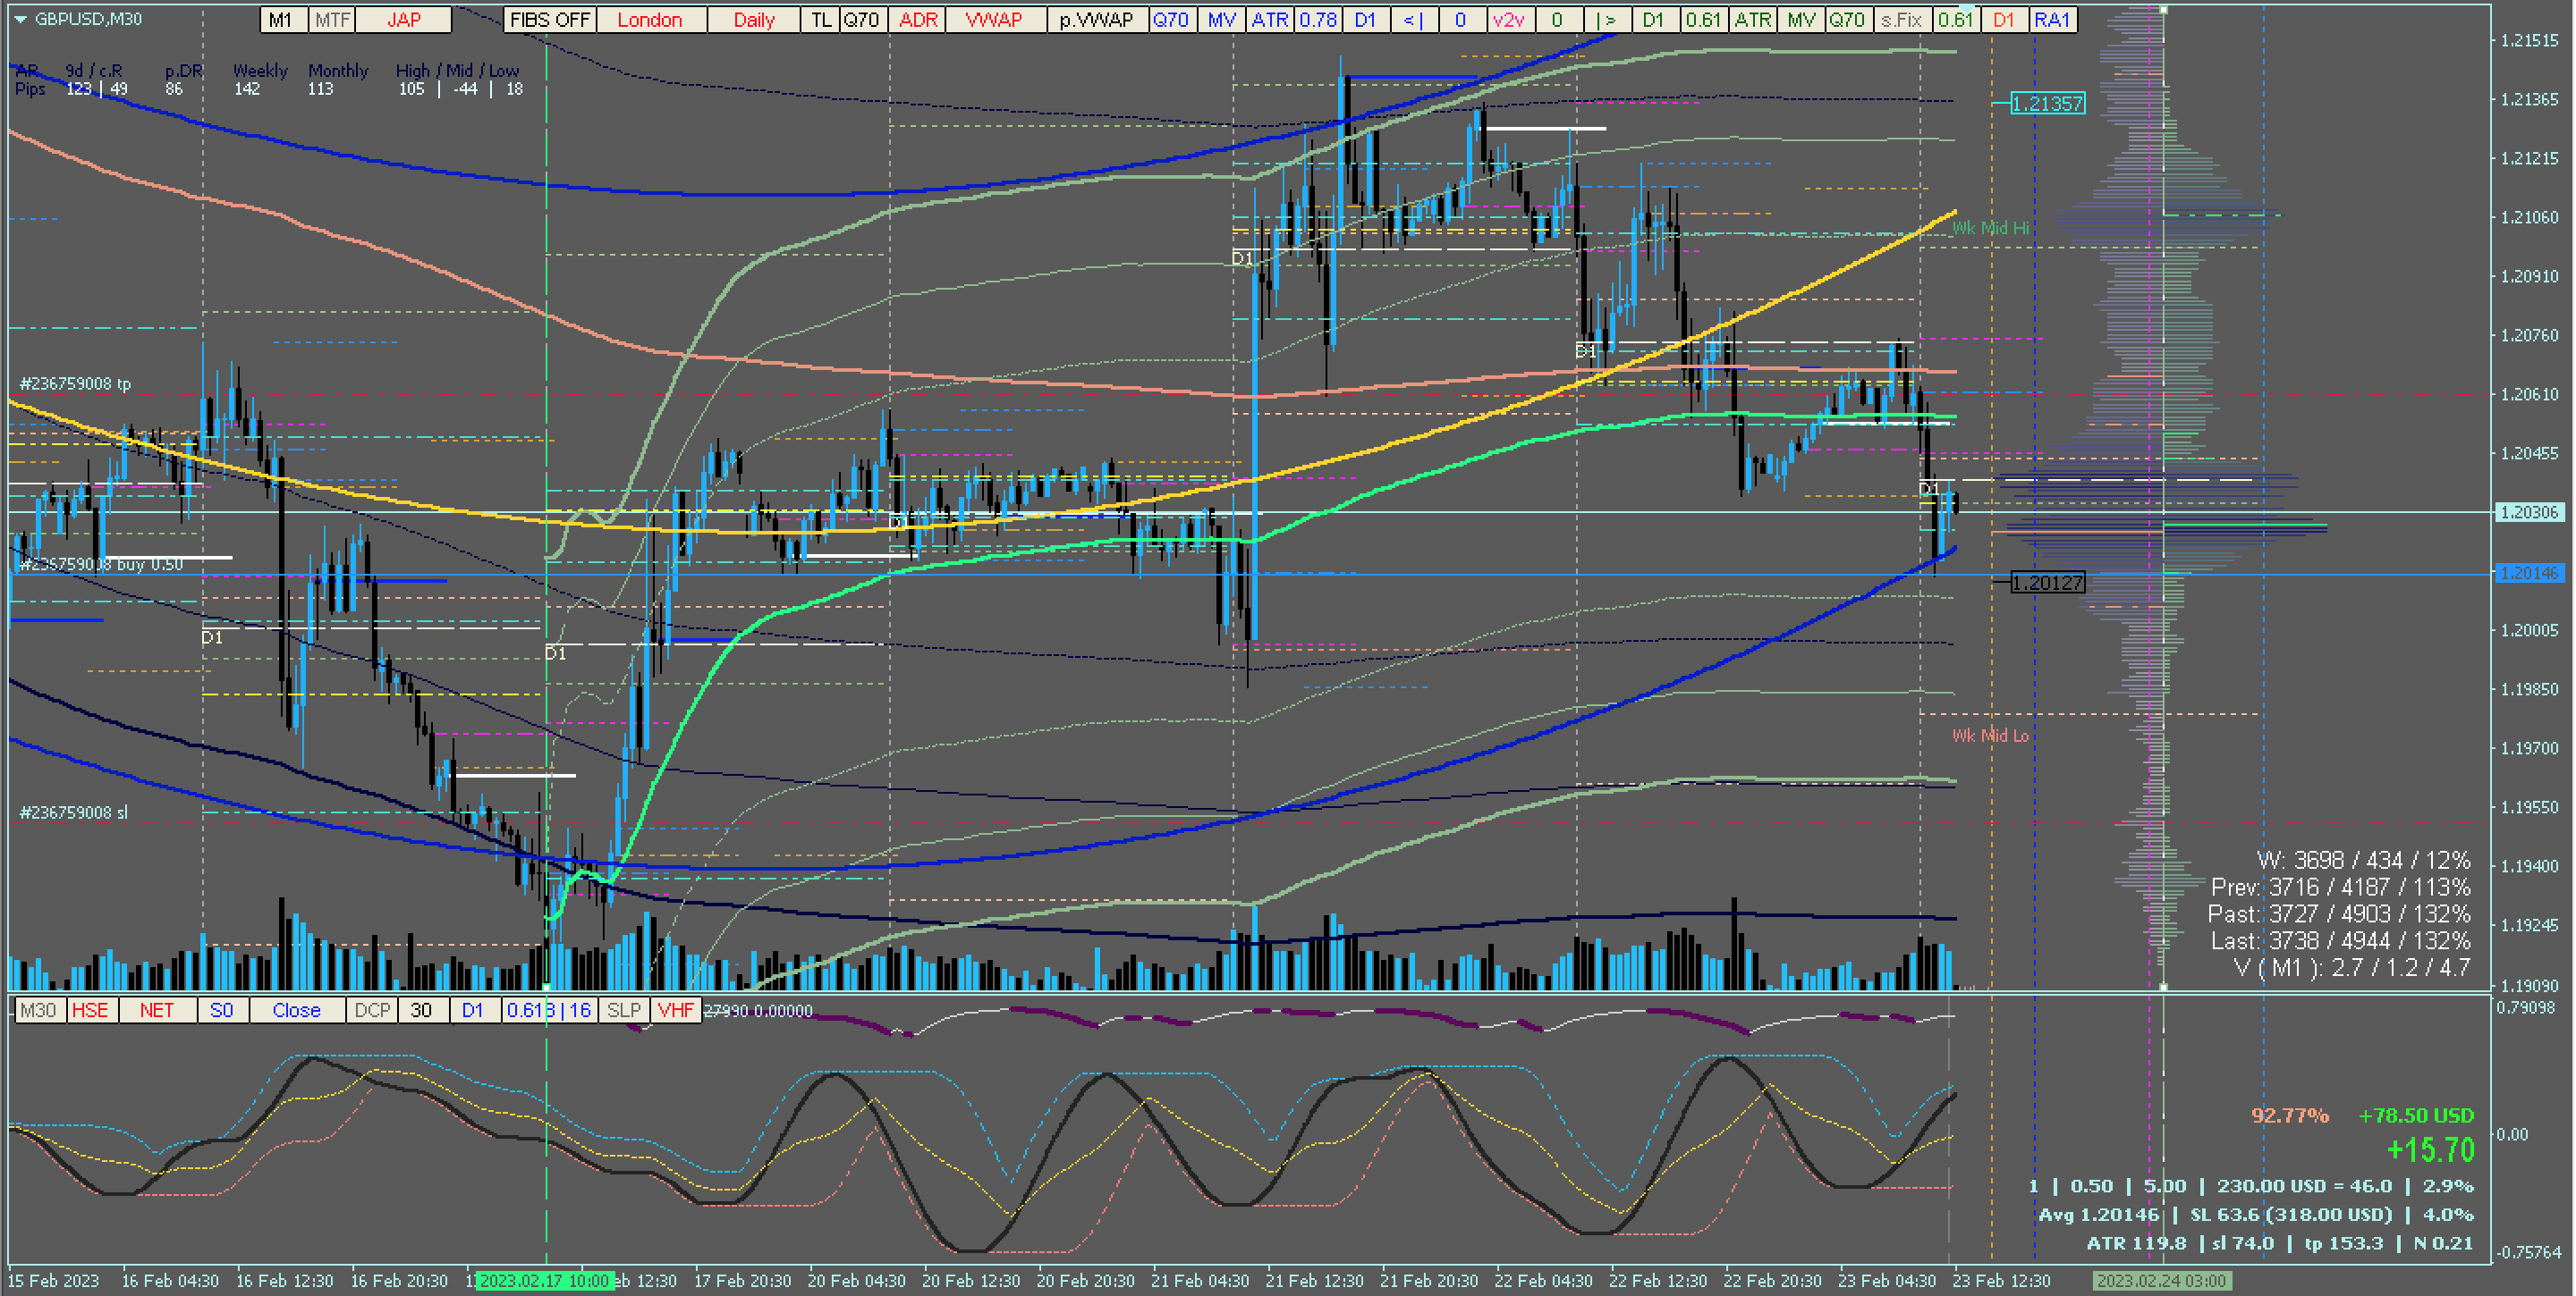Click the blue Close button
2576x1296 pixels.
pos(296,1010)
